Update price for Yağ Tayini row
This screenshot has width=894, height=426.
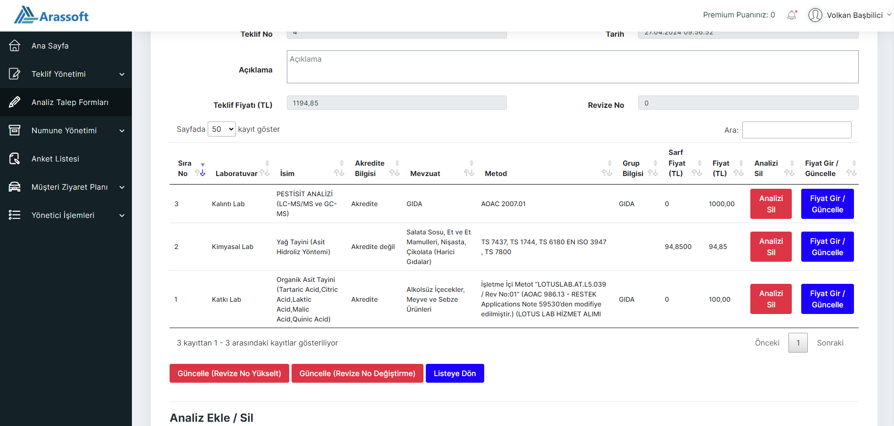[827, 247]
